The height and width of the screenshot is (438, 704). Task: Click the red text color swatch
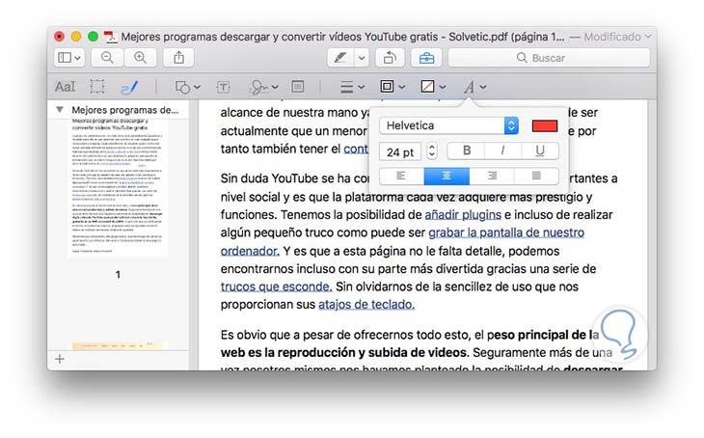[545, 125]
